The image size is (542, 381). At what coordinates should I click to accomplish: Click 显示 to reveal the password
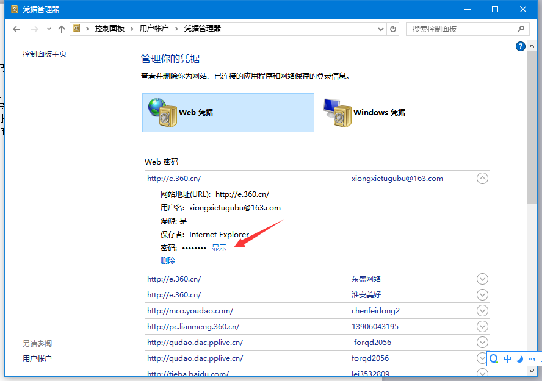coord(219,247)
